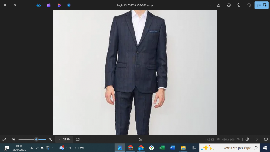The width and height of the screenshot is (270, 152).
Task: Open the three-dots more options menu
Action: pos(209,5)
